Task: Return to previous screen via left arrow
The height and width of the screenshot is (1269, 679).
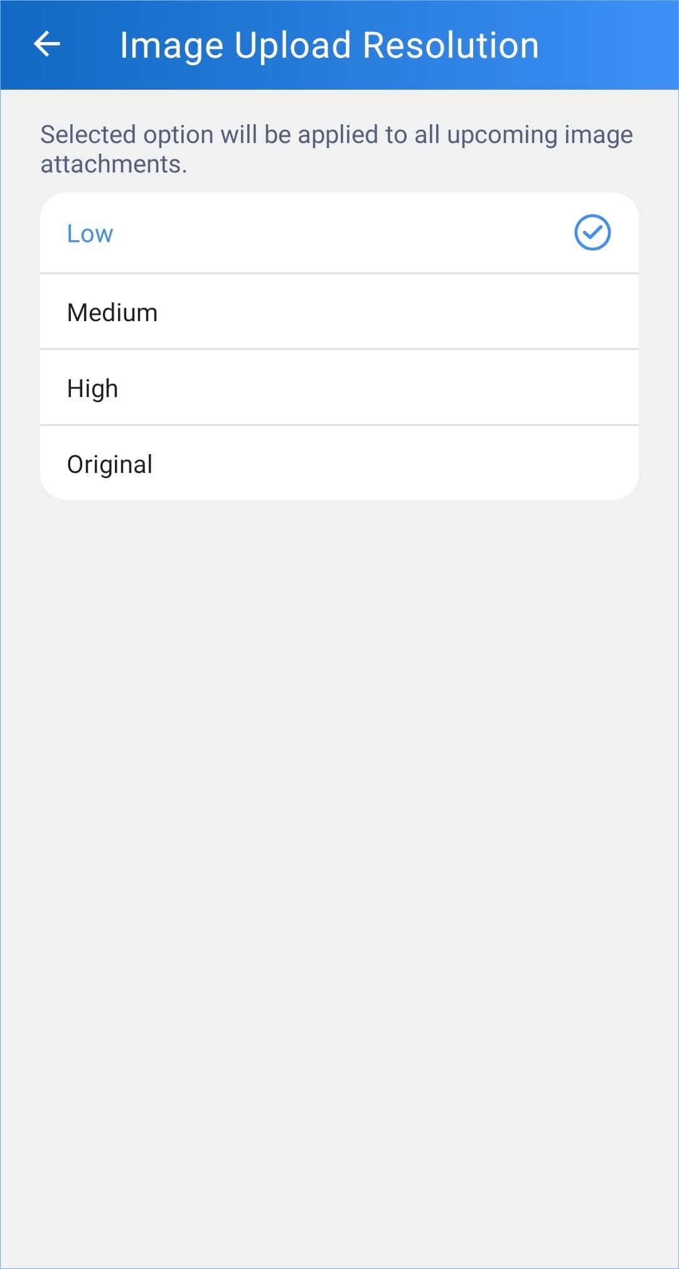Action: click(x=47, y=45)
